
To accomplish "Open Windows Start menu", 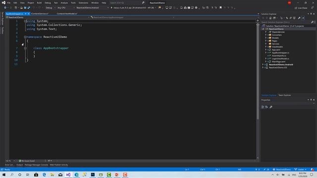I will [4, 175].
